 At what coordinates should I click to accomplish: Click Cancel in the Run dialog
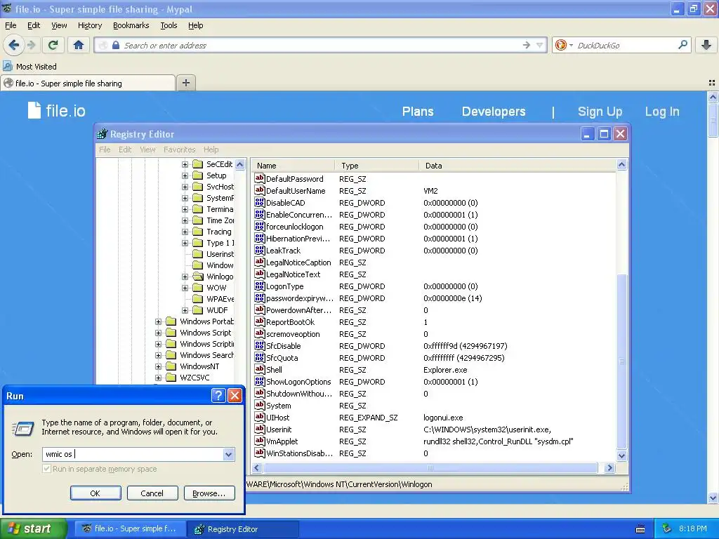click(x=152, y=493)
